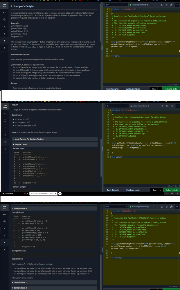Click Submit Code button in top screenshot
This screenshot has height=290, width=180.
click(x=171, y=89)
